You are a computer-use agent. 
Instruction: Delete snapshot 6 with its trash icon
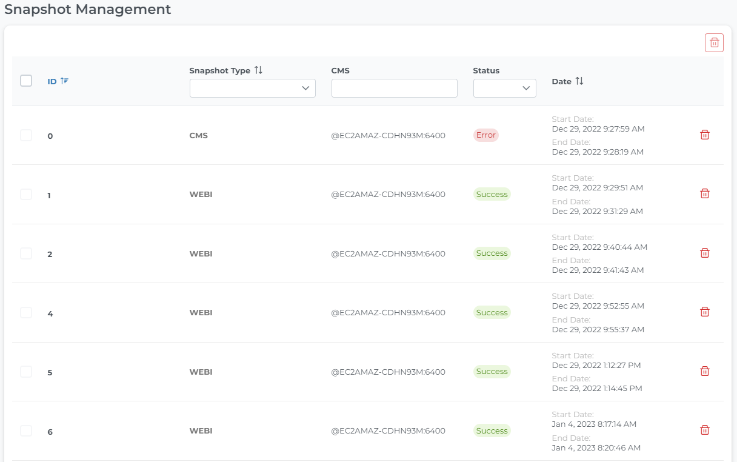click(x=705, y=429)
